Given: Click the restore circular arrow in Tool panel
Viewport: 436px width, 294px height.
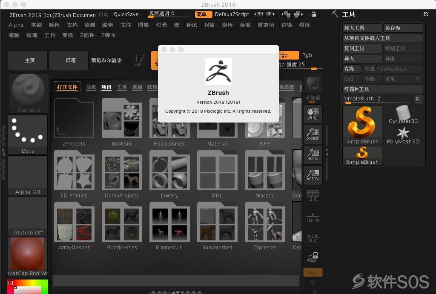Looking at the screenshot, I should point(426,14).
